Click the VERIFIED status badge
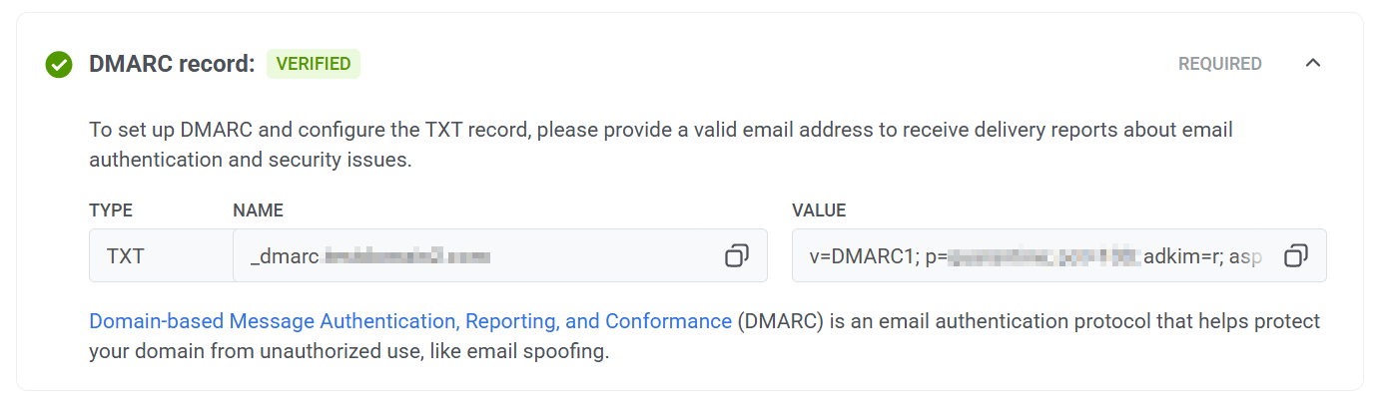Viewport: 1383px width, 415px height. coord(313,64)
